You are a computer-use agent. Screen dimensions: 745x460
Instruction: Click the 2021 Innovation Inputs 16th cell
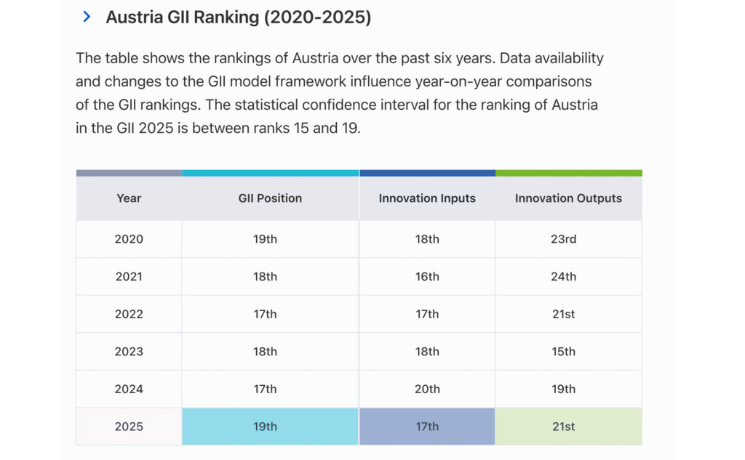(427, 277)
